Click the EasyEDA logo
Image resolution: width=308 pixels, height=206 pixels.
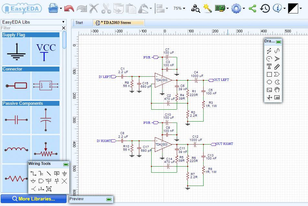(22, 9)
